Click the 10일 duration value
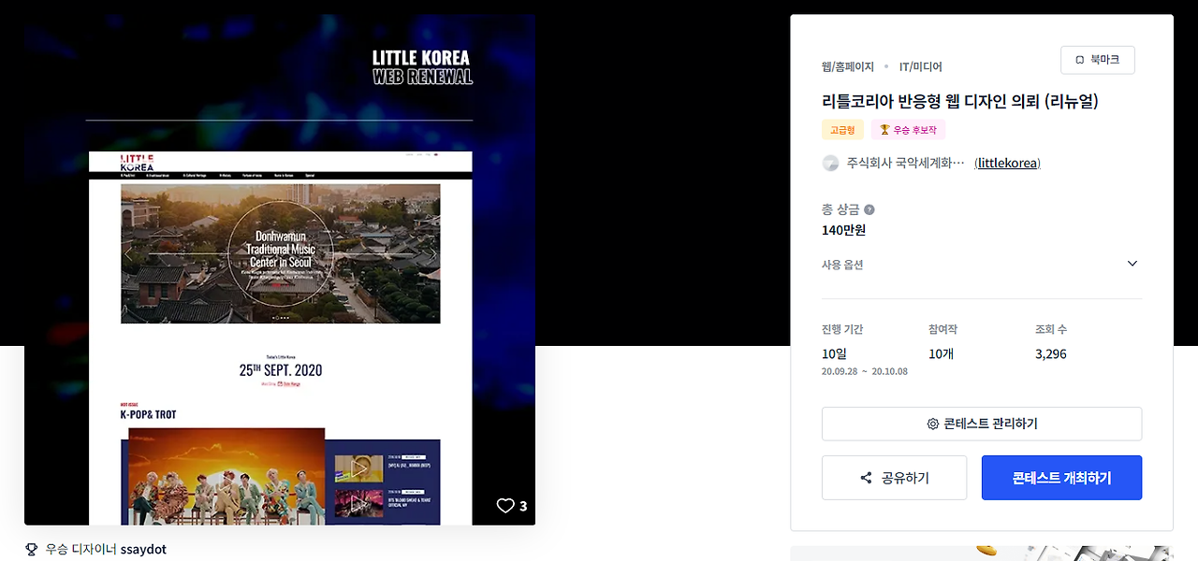Screen dimensions: 1198x561 tap(834, 353)
